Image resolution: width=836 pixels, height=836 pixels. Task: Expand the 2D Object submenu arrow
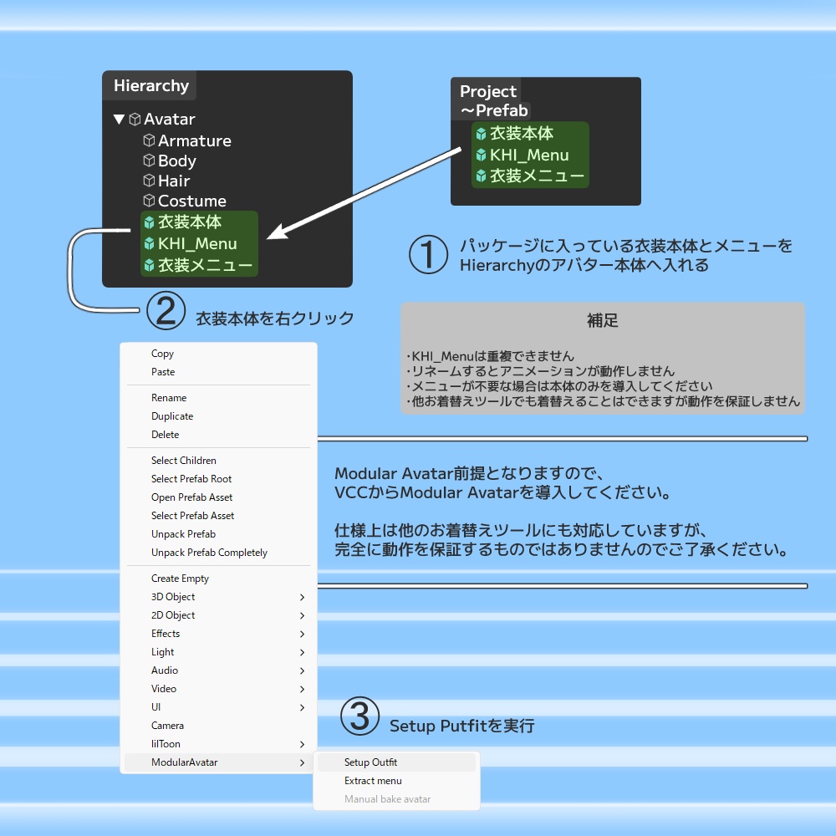click(303, 615)
